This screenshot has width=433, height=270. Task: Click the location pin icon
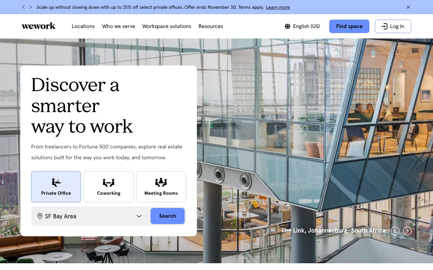point(40,216)
